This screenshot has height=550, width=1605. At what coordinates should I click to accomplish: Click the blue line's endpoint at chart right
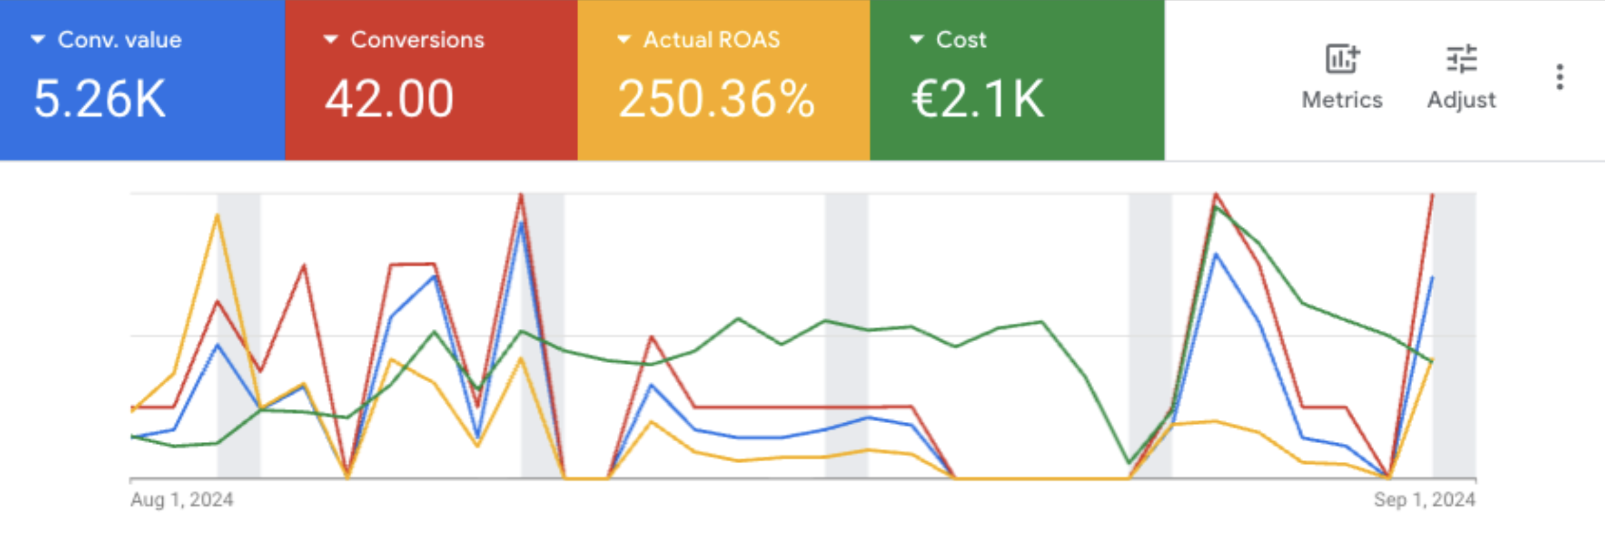[1432, 277]
